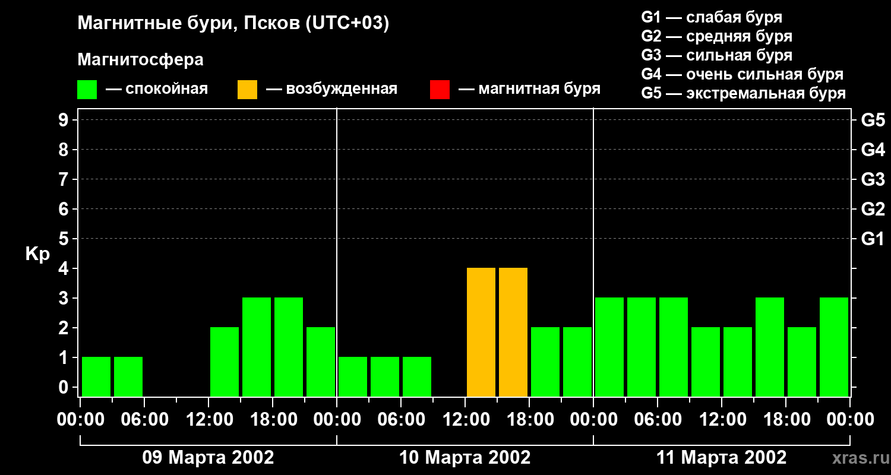Click the Kp axis label
The image size is (891, 475).
pos(37,254)
